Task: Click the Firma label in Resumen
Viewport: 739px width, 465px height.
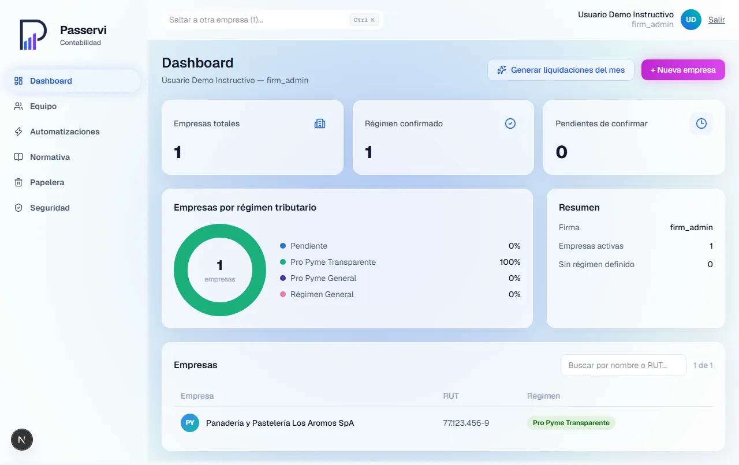Action: point(569,227)
